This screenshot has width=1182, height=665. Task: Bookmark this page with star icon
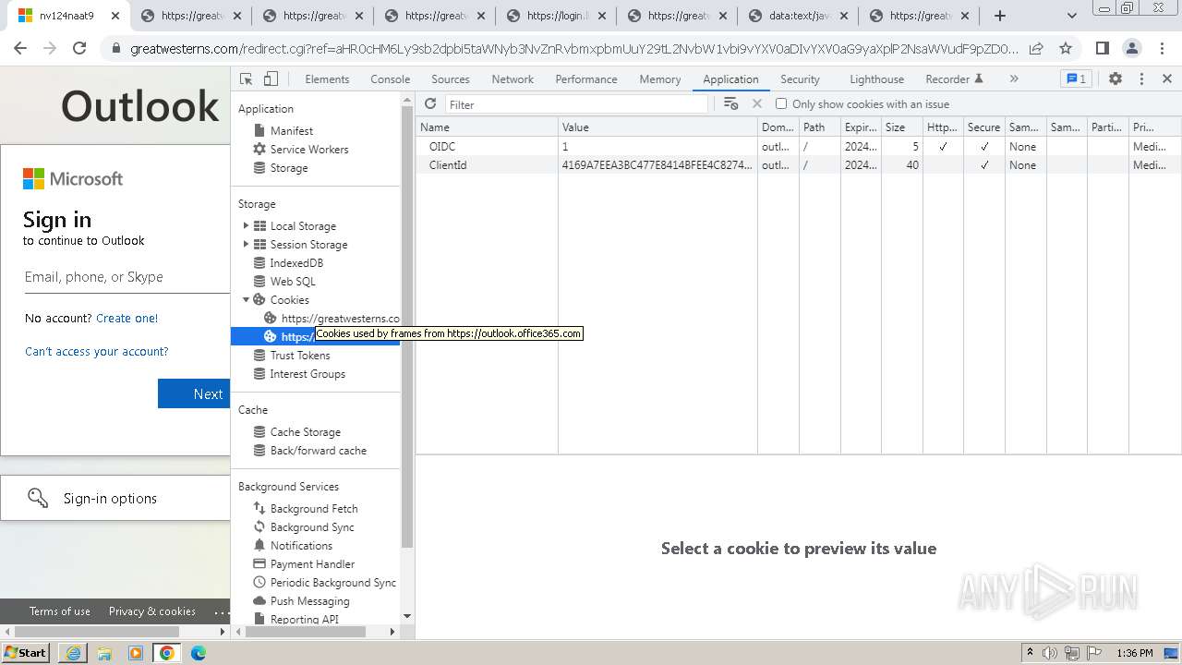(x=1066, y=49)
